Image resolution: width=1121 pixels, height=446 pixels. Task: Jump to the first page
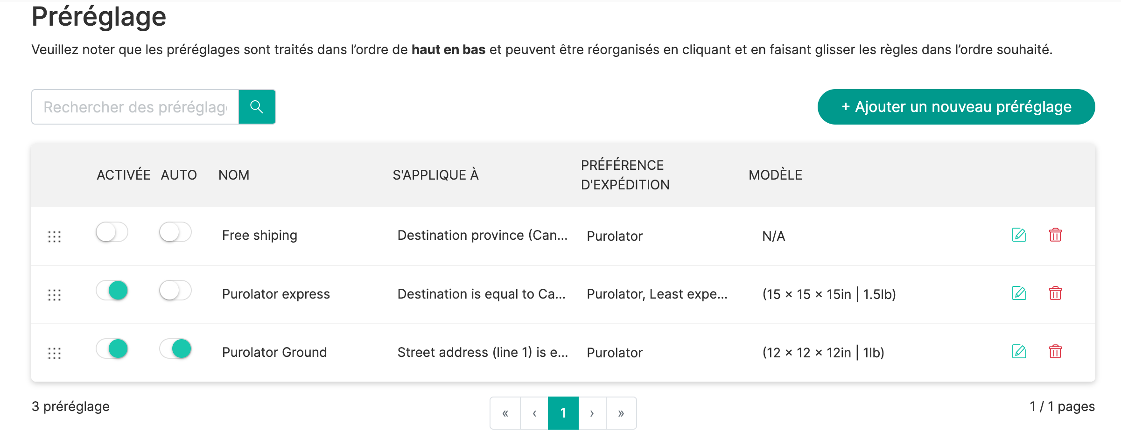(505, 413)
